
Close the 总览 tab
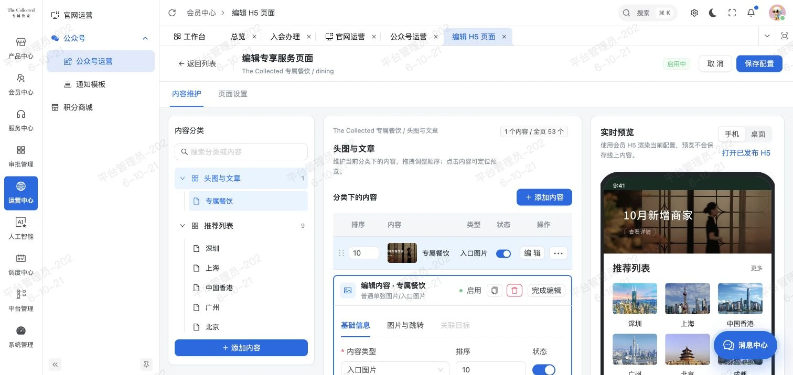coord(254,37)
